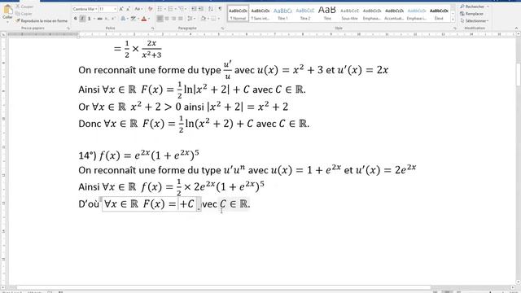Toggle italic formatting

click(x=82, y=19)
